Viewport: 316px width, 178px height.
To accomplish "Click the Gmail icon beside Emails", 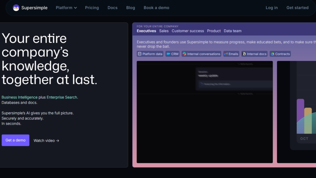I will pyautogui.click(x=226, y=54).
